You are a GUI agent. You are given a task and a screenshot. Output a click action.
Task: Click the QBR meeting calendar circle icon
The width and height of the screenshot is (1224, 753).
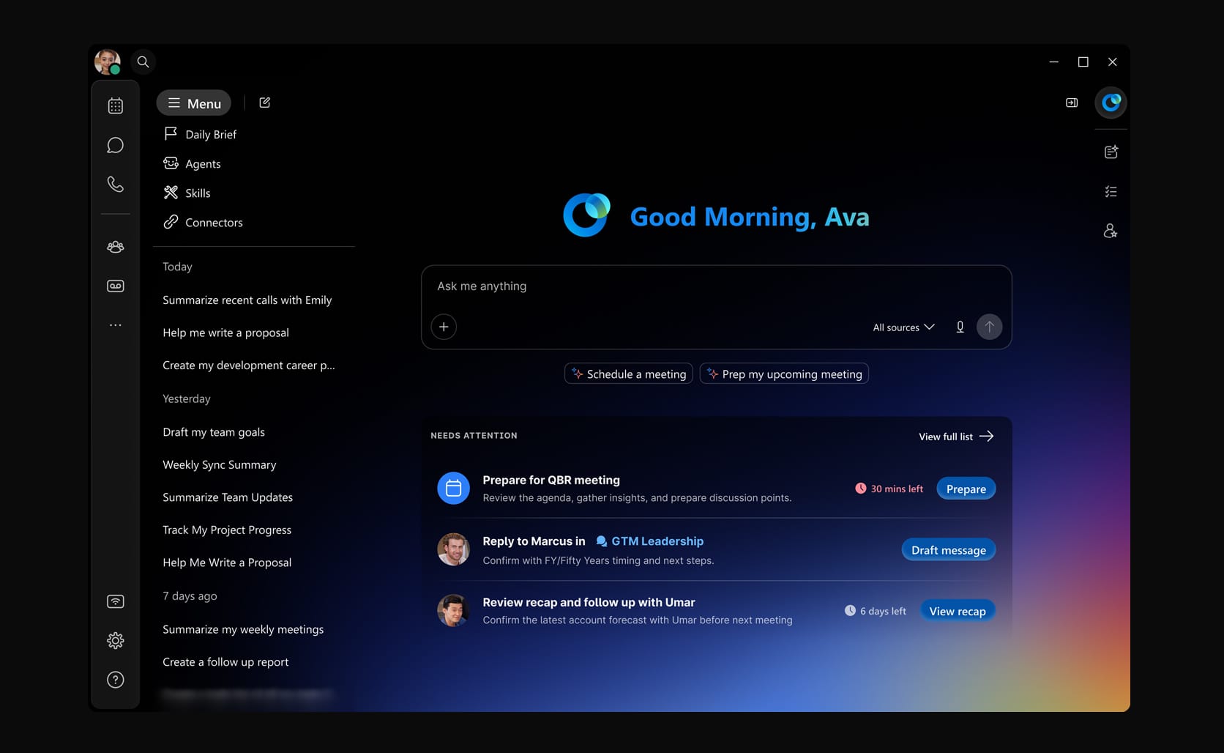click(x=453, y=488)
